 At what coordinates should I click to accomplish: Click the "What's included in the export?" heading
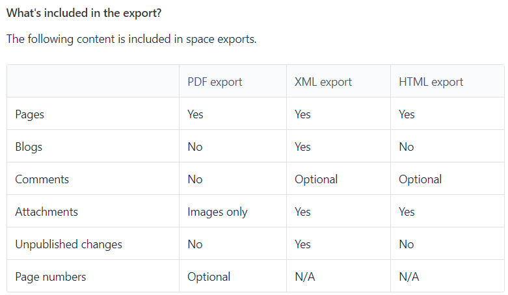[84, 12]
